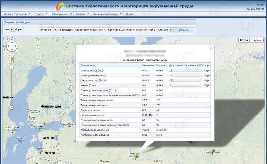The height and width of the screenshot is (164, 267).
Task: Click the date range 25.06.2013 text
Action: click(x=145, y=60)
